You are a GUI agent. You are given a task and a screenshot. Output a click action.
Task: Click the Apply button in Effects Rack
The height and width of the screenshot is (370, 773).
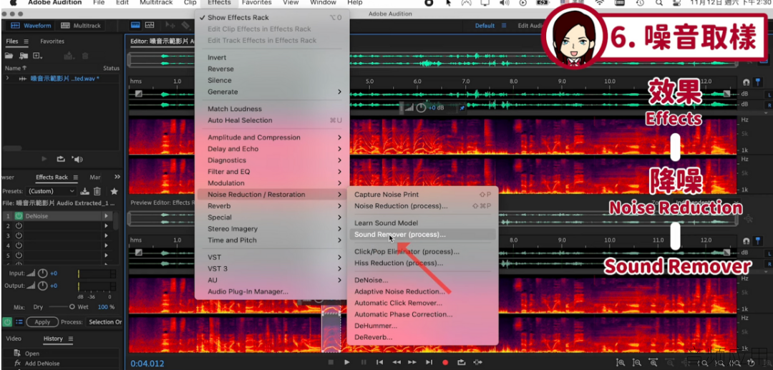[42, 322]
